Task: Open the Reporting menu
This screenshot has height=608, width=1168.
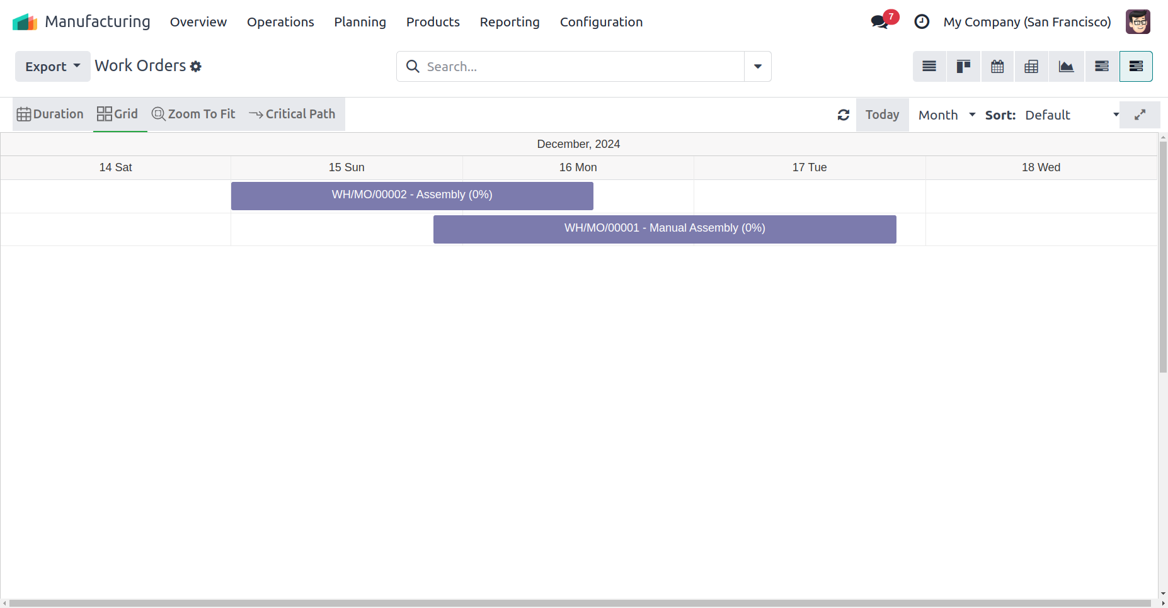Action: pyautogui.click(x=510, y=22)
